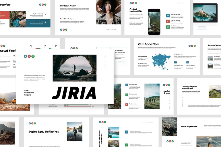Click the blue circle icon on the JIRIA cover slide

26,56
